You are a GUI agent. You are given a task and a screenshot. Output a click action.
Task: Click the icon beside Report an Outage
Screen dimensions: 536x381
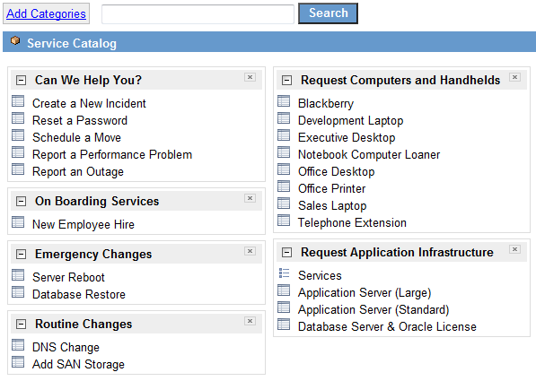point(18,169)
